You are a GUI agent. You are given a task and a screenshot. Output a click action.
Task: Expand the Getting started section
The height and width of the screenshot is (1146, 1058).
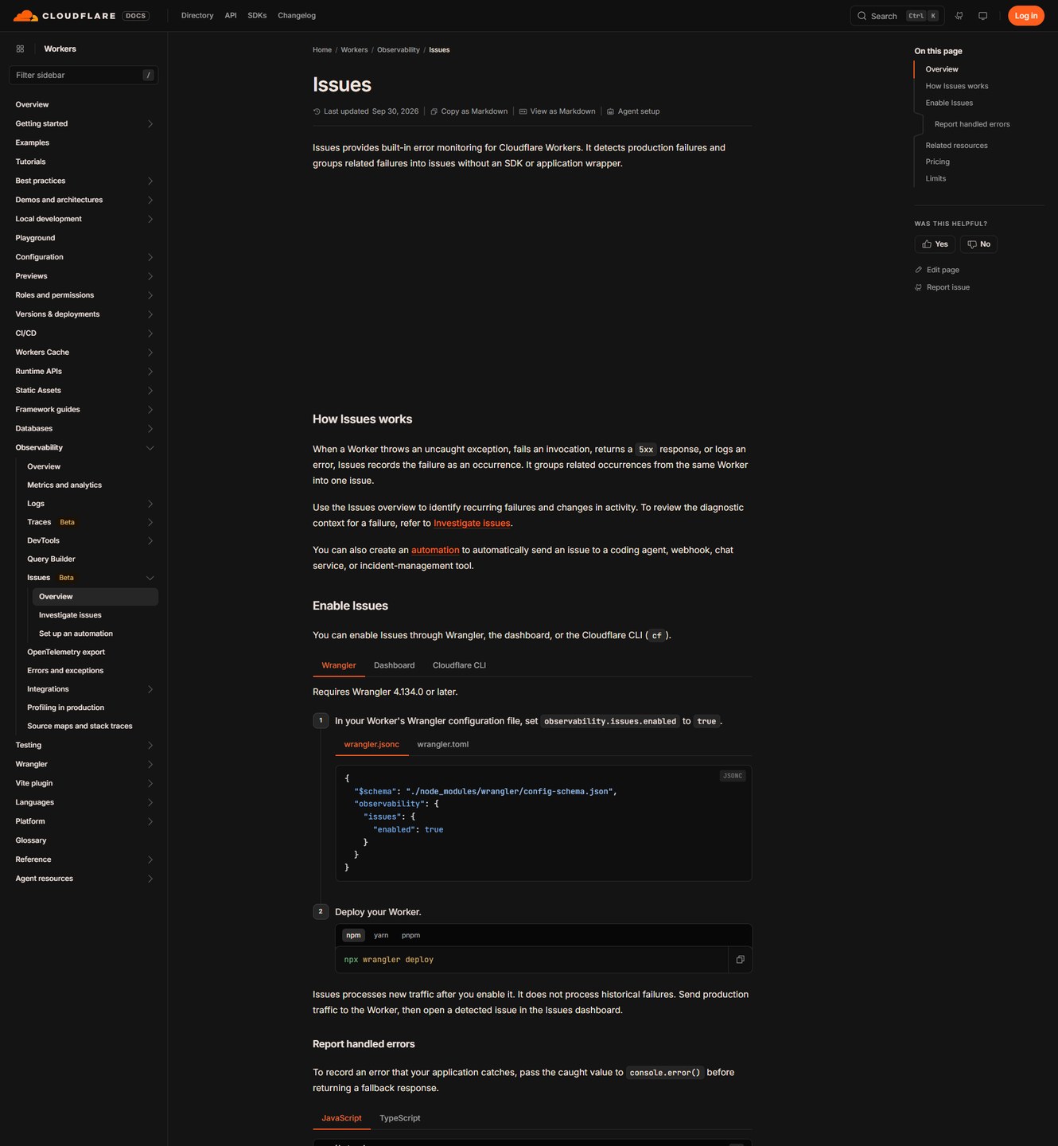150,123
